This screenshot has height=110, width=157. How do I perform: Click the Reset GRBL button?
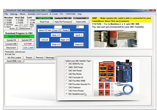point(81,22)
